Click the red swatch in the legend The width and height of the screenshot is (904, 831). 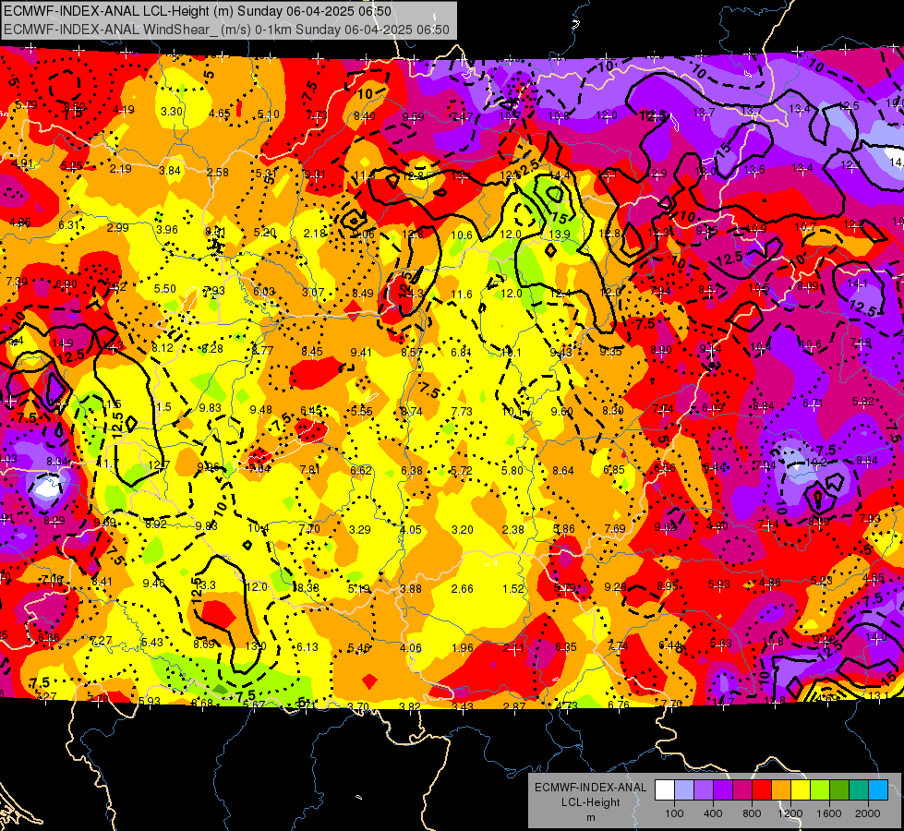pos(762,790)
